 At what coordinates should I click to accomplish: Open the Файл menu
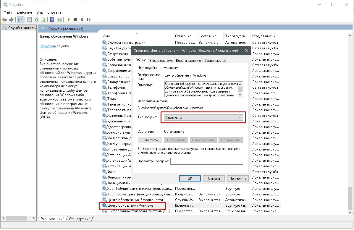point(8,12)
